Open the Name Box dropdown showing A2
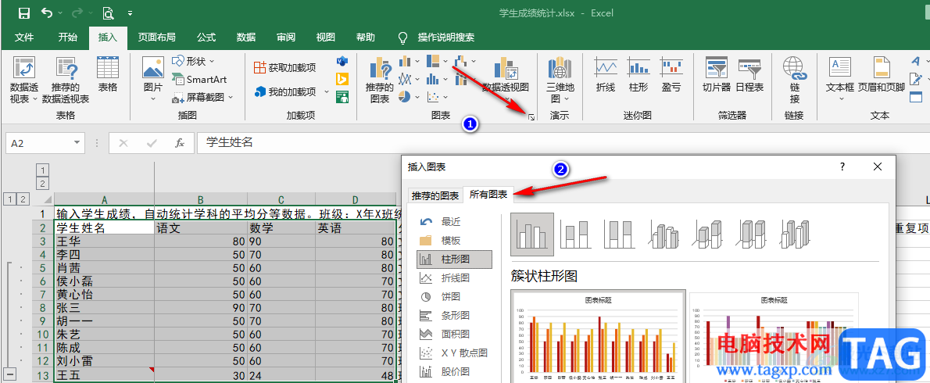Viewport: 930px width, 383px height. tap(77, 143)
